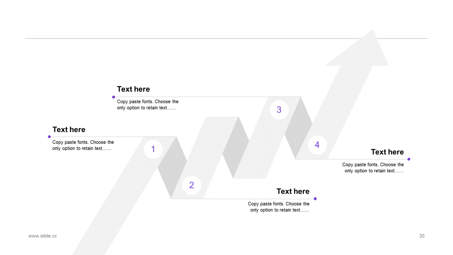Open the www.islide.cc link

[x=42, y=236]
